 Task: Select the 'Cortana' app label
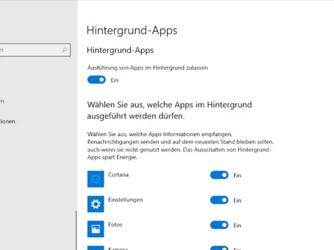118,174
